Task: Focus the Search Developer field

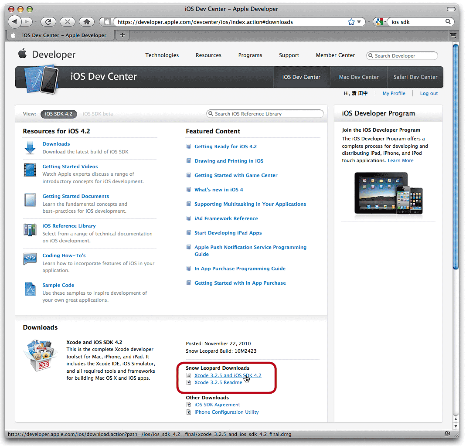Action: click(x=402, y=55)
